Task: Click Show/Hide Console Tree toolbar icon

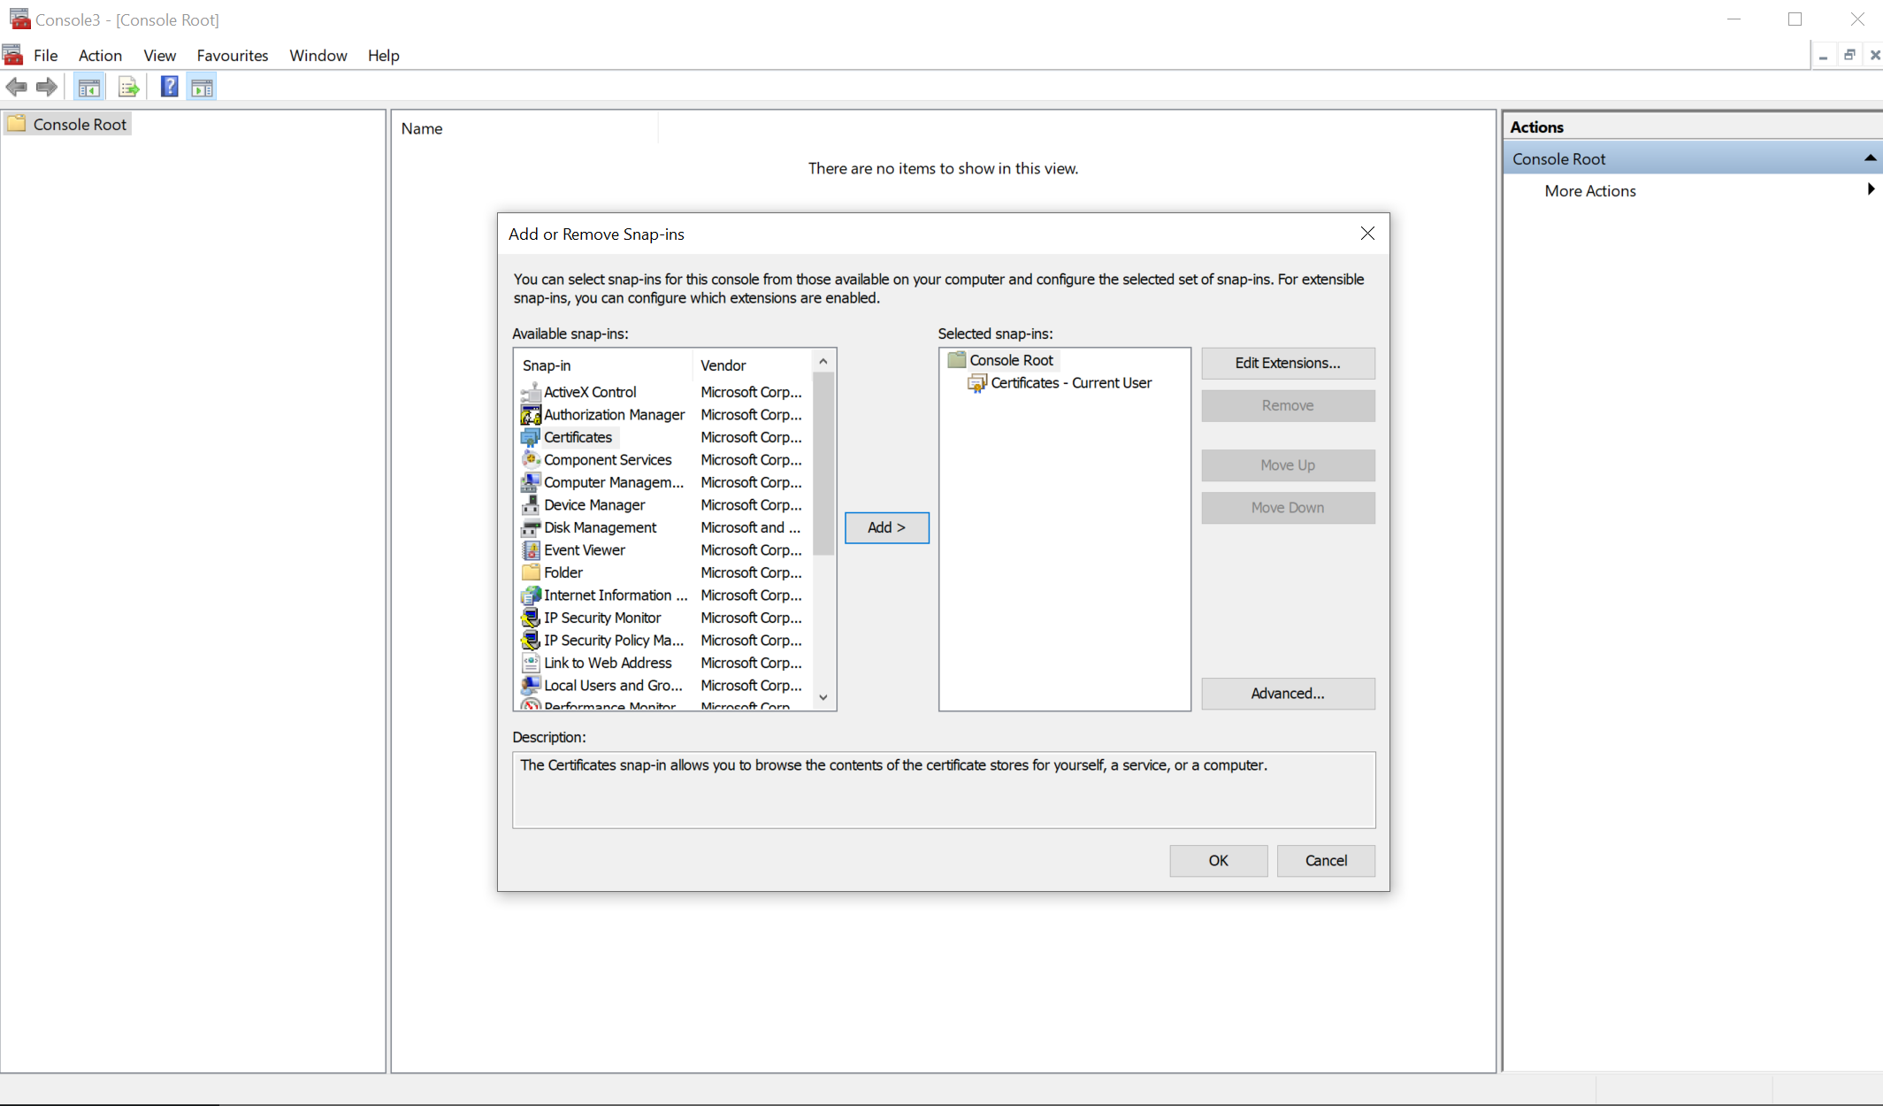Action: (88, 87)
